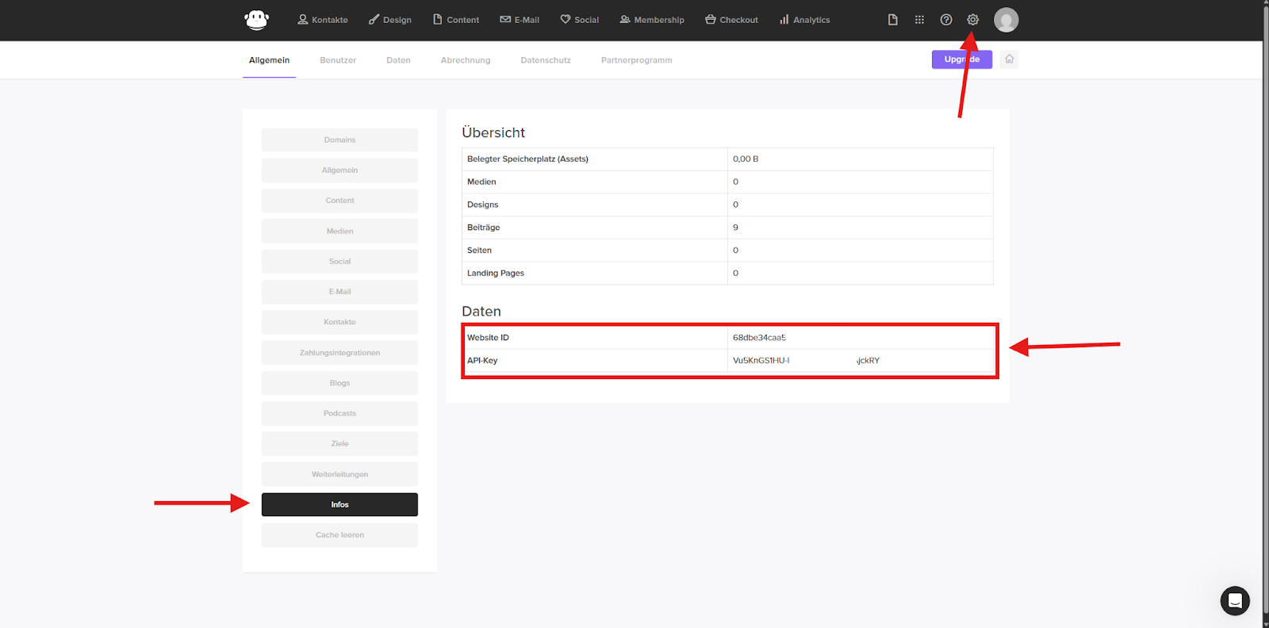Viewport: 1269px width, 628px height.
Task: Open the Membership menu
Action: click(x=652, y=20)
